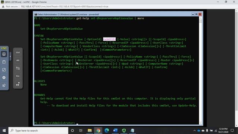
Task: Open the taskbar clock and date
Action: pos(223,131)
